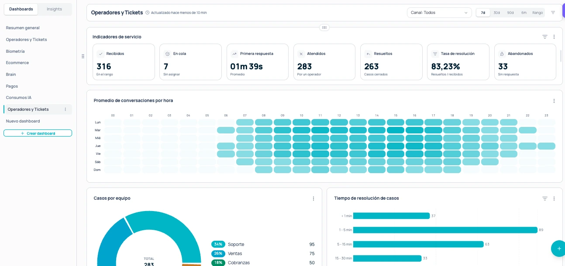Click the Abandonados 33 card
The width and height of the screenshot is (565, 266).
(x=525, y=62)
